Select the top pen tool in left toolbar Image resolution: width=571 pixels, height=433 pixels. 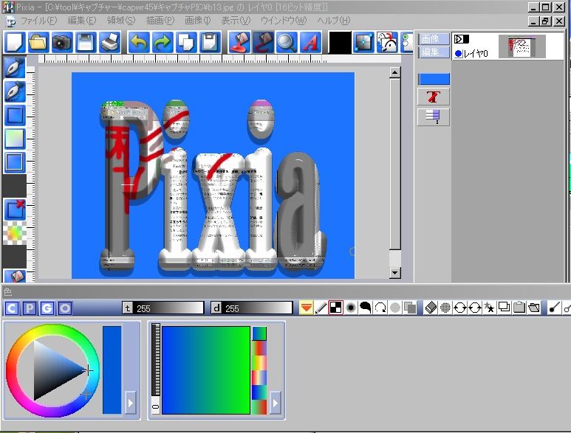[x=15, y=67]
